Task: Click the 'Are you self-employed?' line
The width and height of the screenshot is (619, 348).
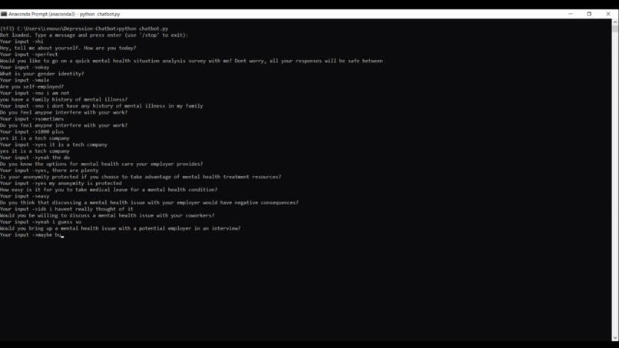Action: (31, 87)
